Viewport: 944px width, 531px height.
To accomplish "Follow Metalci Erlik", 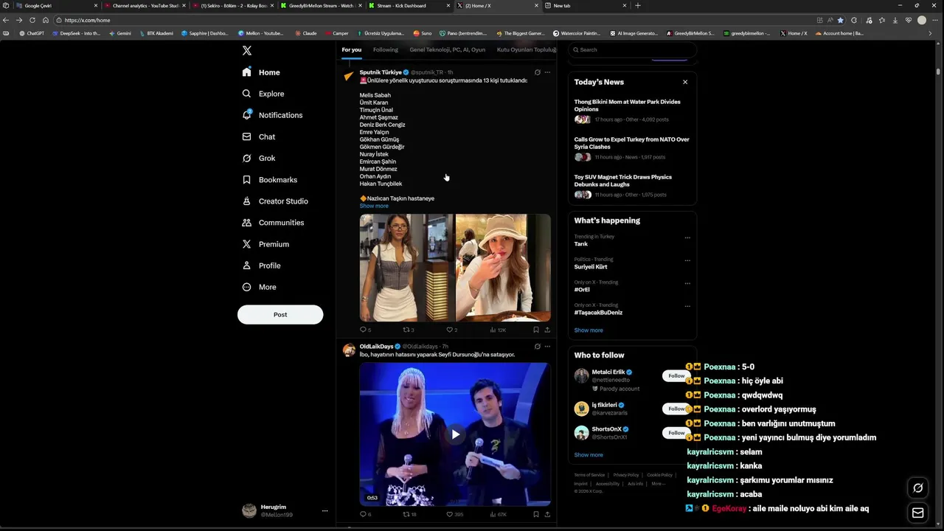I will point(676,375).
